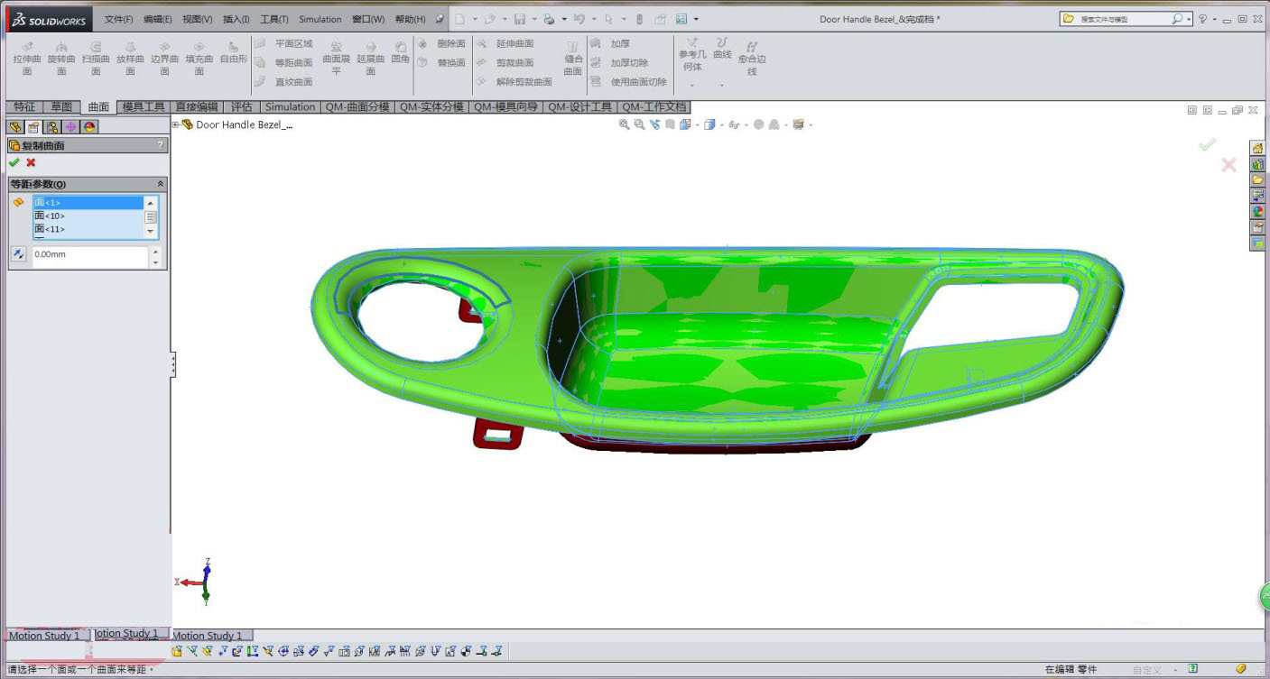Cancel with the viewport red X
1270x679 pixels.
1228,164
